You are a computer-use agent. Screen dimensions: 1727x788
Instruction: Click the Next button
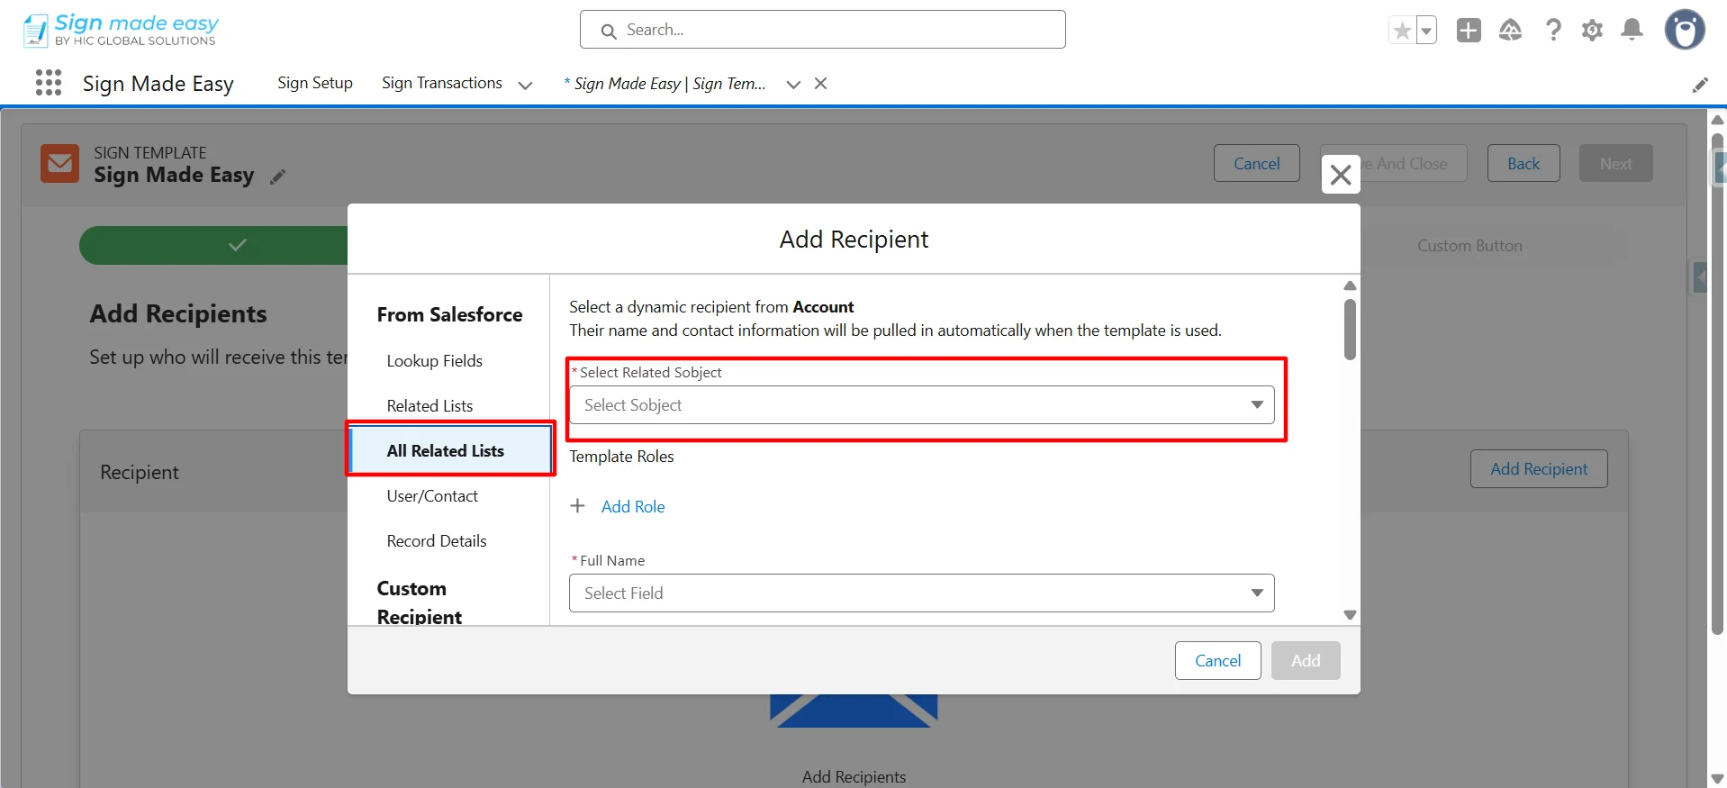click(x=1615, y=164)
